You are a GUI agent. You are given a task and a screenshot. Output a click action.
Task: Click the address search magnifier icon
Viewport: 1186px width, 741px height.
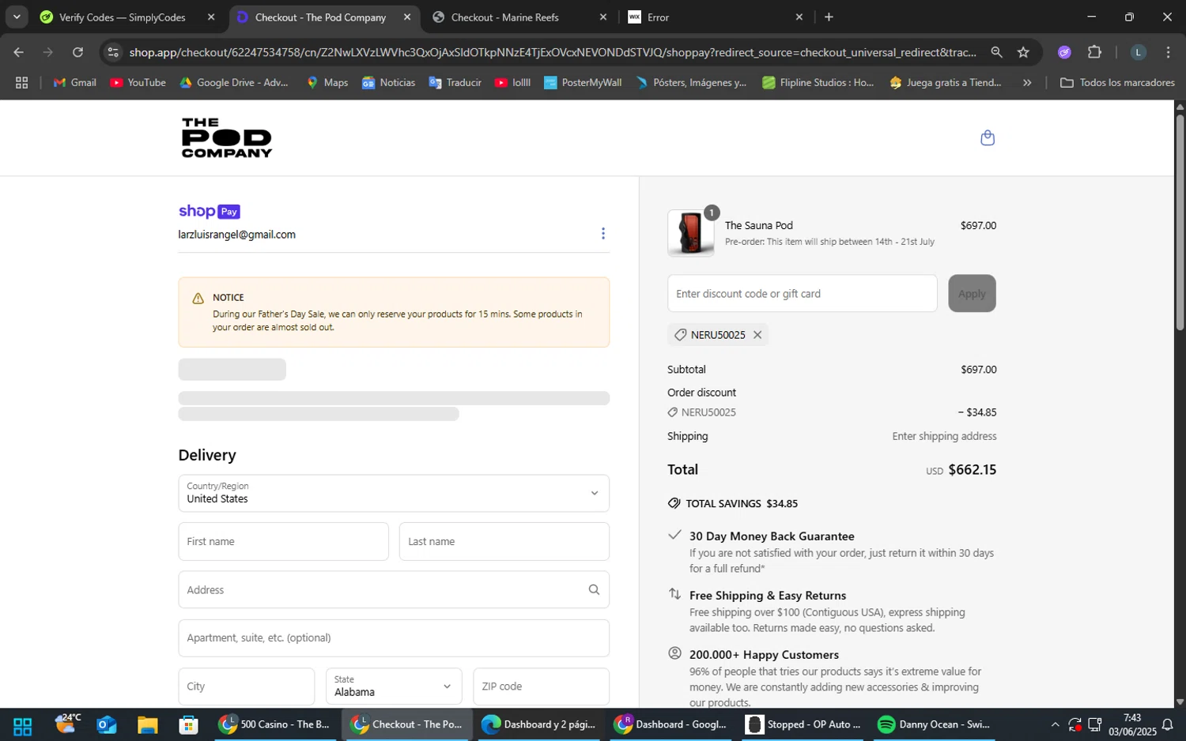point(594,590)
